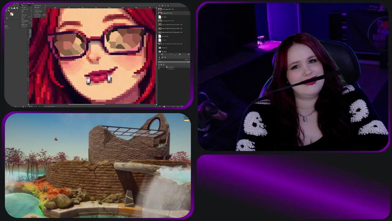Choose Scissors Select from the submenu
This screenshot has height=221, width=392.
tap(40, 17)
